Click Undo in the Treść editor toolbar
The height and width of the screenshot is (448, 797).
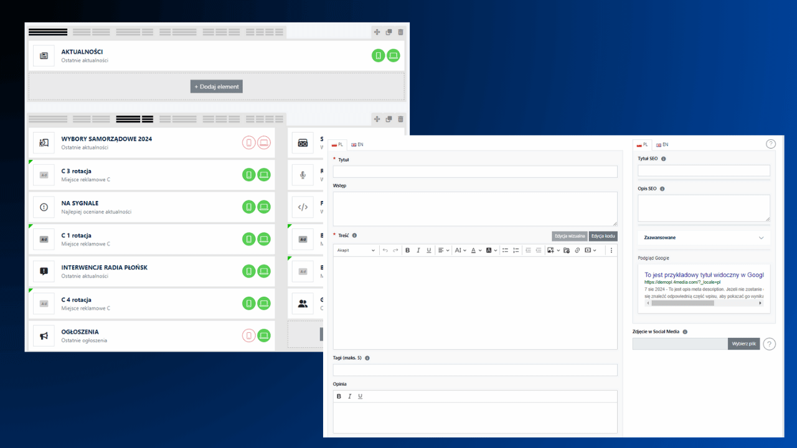[x=385, y=250]
